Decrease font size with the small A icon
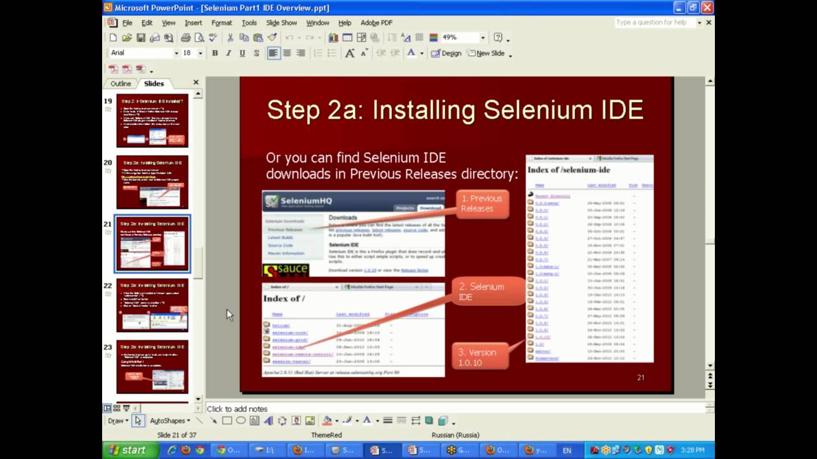 tap(364, 53)
